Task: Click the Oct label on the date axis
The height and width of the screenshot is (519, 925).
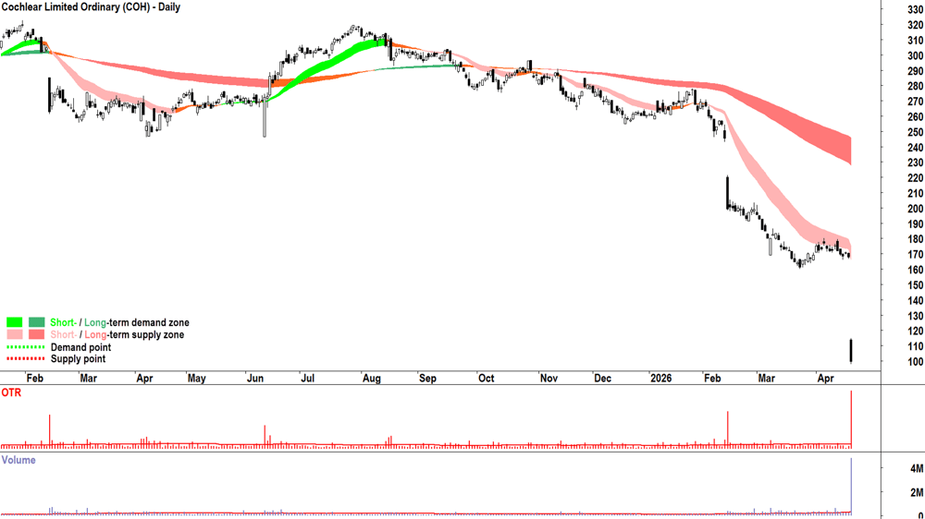Action: pyautogui.click(x=487, y=379)
